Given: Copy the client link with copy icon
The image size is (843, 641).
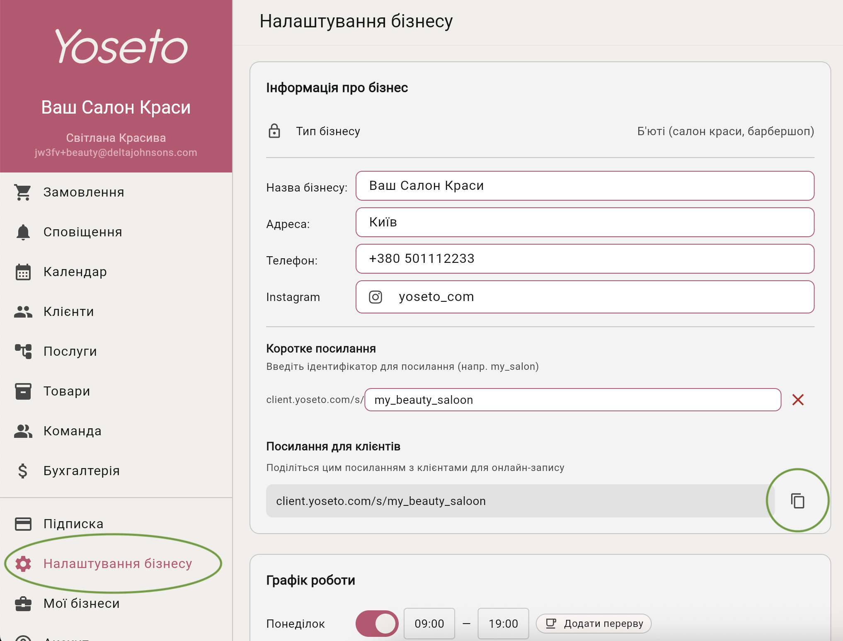Looking at the screenshot, I should (797, 501).
